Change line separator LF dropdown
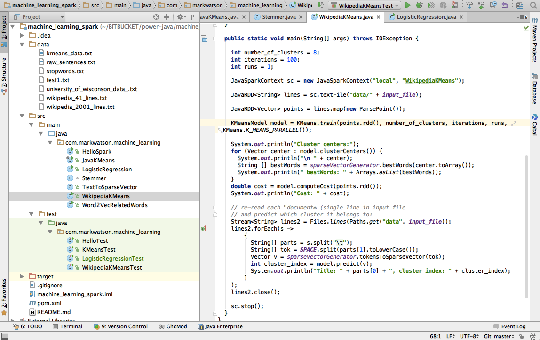This screenshot has width=540, height=340. [x=451, y=336]
